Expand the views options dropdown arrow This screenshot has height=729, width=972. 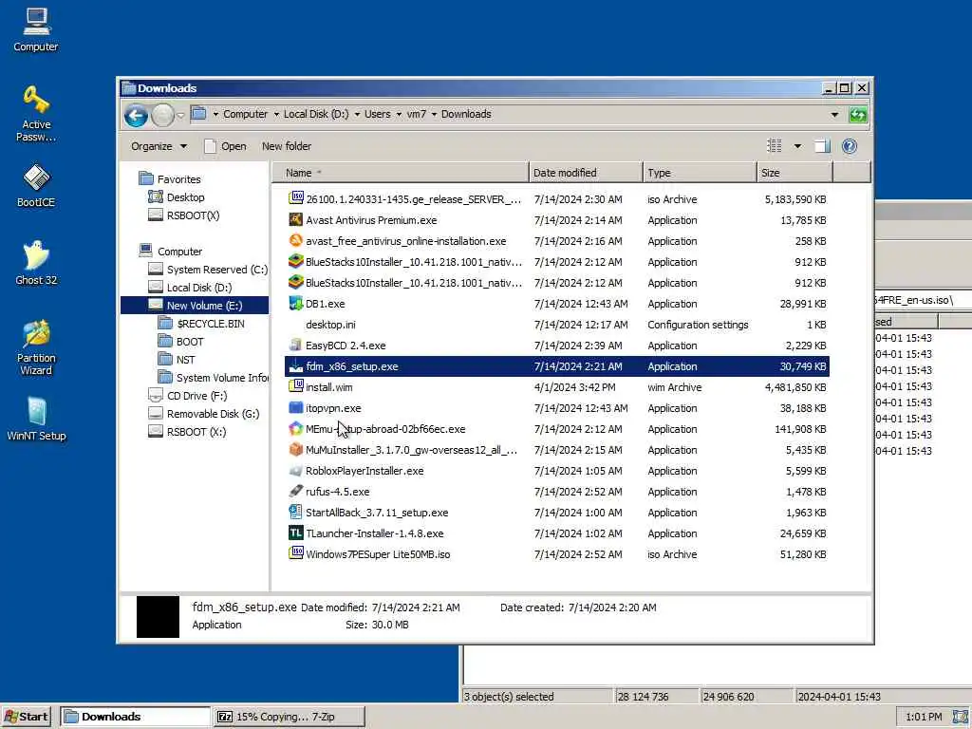tap(797, 146)
